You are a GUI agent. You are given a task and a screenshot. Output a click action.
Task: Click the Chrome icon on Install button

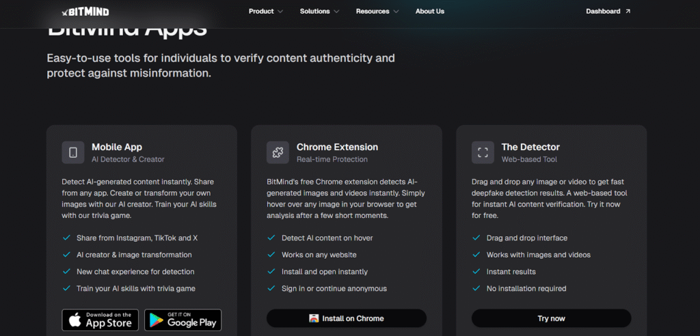tap(314, 318)
